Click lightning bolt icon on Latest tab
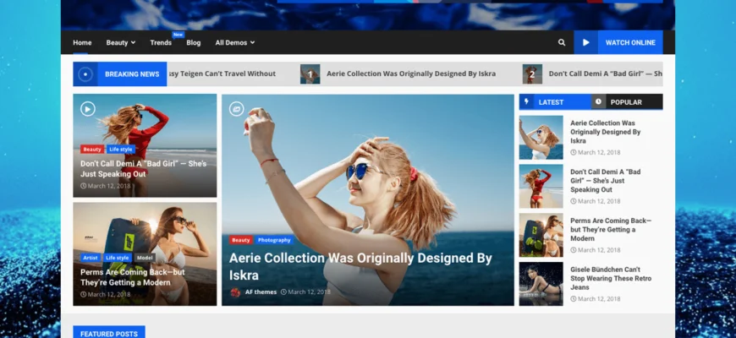736x338 pixels. point(527,102)
